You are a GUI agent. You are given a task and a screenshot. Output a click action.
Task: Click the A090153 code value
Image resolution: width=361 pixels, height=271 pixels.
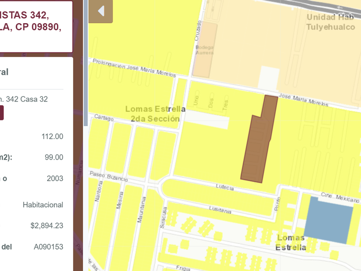[48, 246]
